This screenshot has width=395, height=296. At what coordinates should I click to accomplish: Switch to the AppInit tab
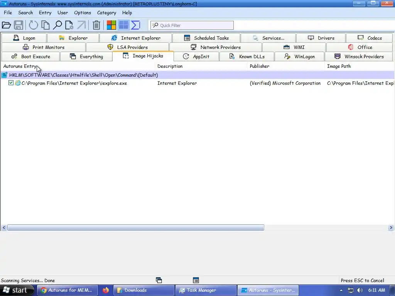coord(196,56)
